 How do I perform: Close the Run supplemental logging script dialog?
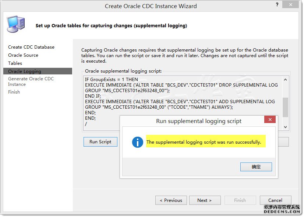[270, 120]
